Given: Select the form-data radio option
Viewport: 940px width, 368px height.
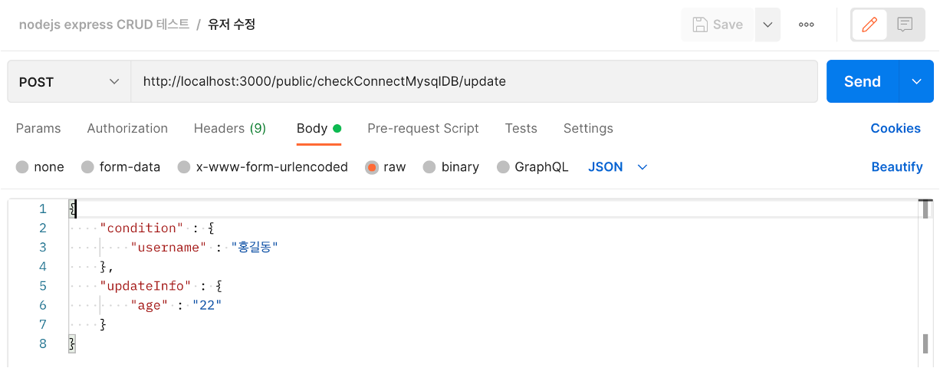Looking at the screenshot, I should click(x=87, y=167).
